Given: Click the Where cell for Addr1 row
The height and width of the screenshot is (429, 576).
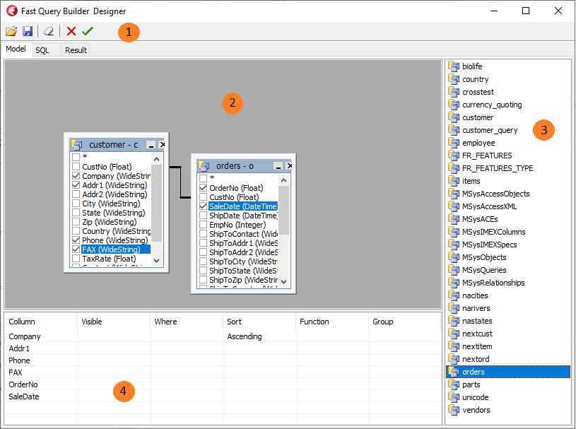Looking at the screenshot, I should pos(187,349).
